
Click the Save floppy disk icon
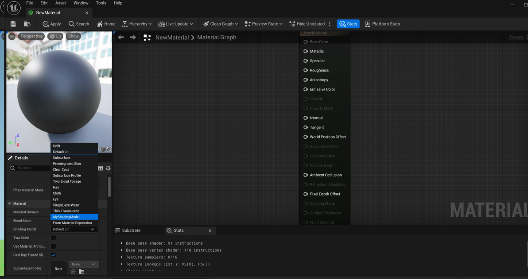[13, 24]
